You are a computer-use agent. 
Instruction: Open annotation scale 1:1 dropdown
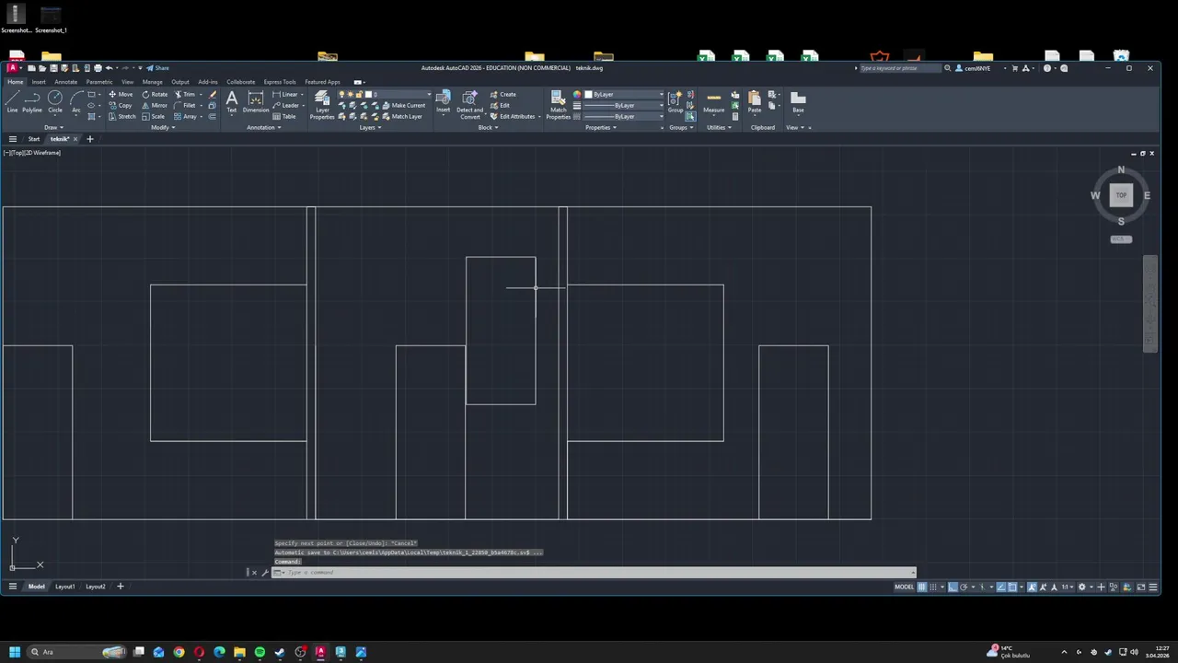coord(1068,587)
